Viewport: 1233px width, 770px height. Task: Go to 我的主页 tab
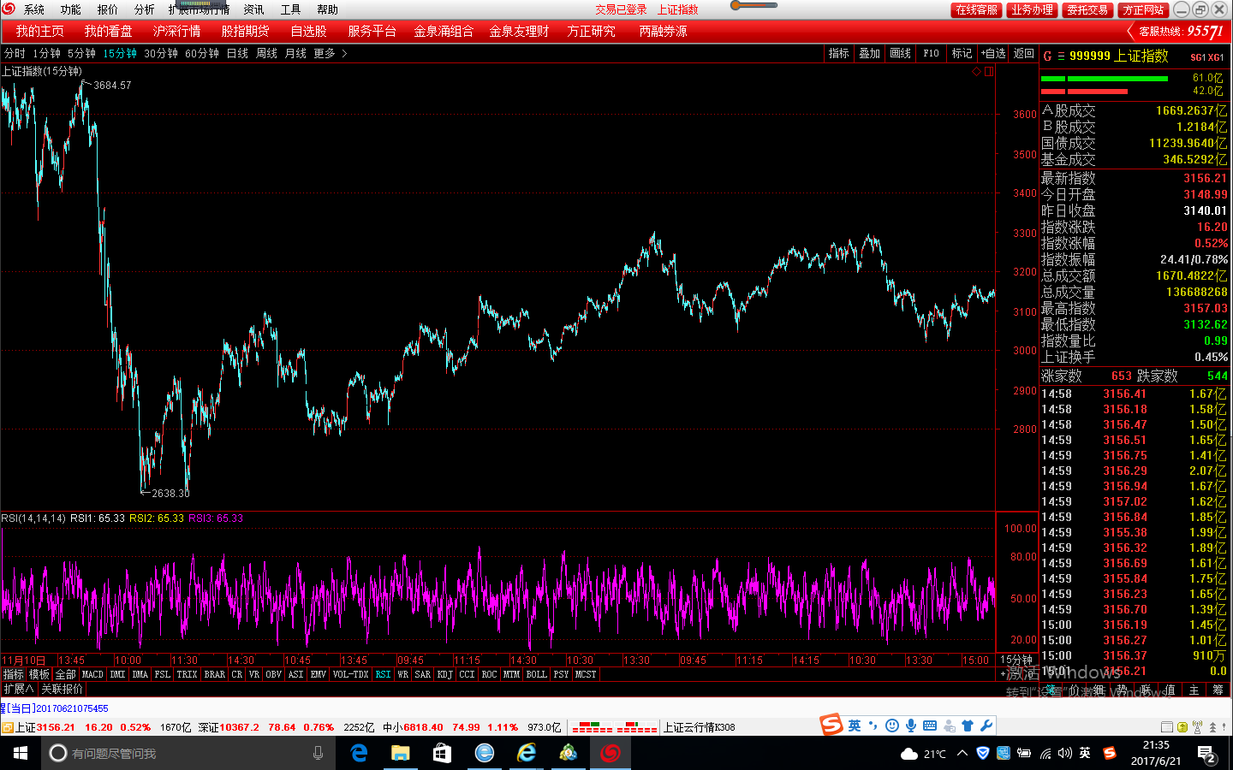(40, 31)
